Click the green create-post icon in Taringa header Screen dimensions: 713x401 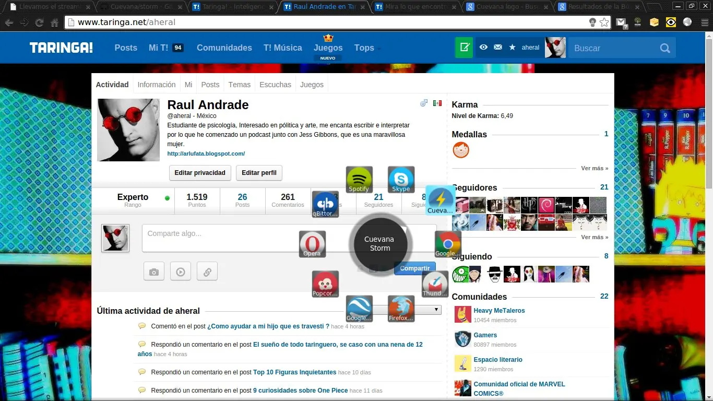click(464, 48)
